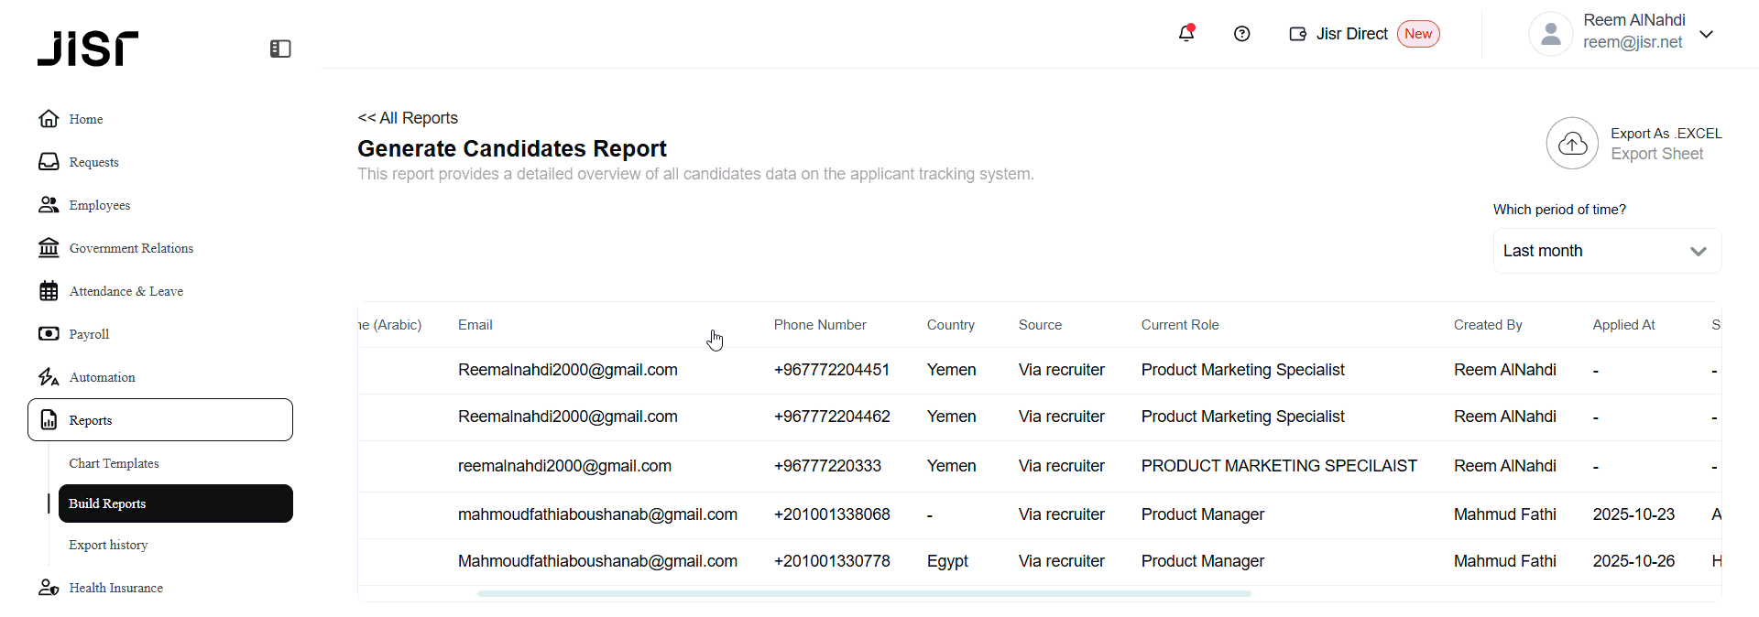Go back to All Reports link
This screenshot has height=617, width=1759.
(x=408, y=118)
